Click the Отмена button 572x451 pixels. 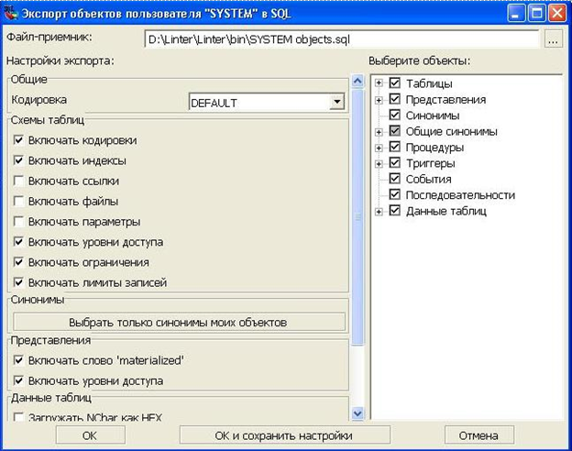coord(479,435)
